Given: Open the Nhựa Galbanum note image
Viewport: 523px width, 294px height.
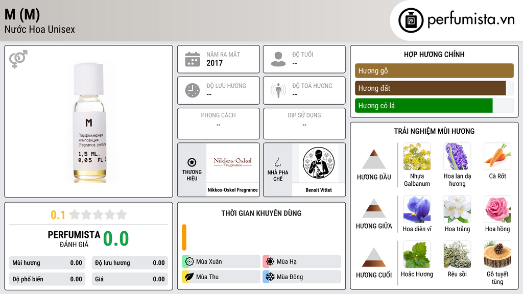Looking at the screenshot, I should (417, 156).
